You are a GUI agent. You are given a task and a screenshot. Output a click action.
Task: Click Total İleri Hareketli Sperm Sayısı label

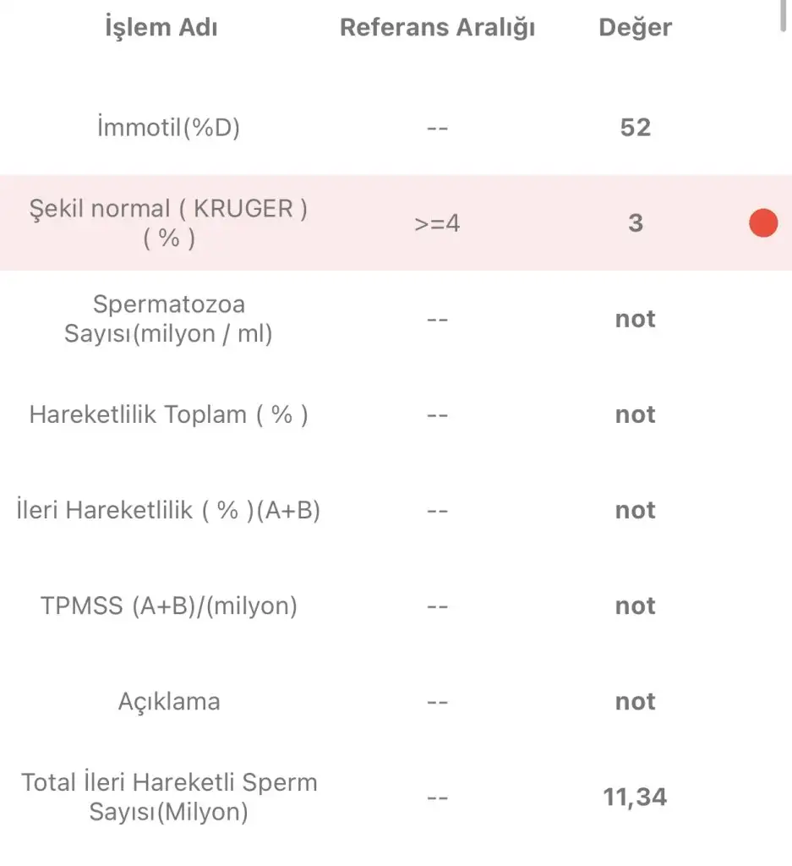tap(169, 797)
